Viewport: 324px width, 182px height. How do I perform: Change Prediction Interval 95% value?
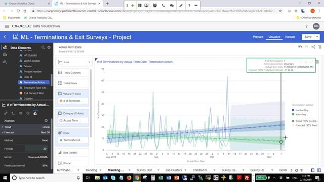point(45,166)
